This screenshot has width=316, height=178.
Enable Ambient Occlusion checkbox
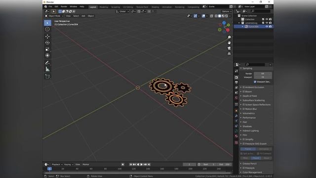(x=243, y=87)
